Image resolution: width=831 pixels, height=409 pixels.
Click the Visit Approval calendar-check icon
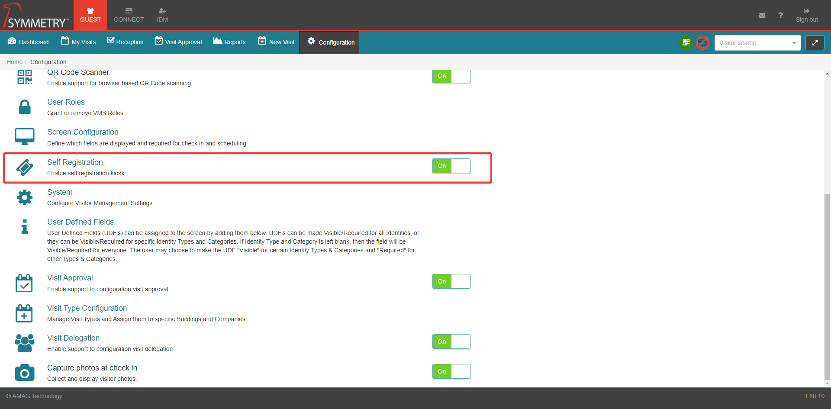click(24, 283)
